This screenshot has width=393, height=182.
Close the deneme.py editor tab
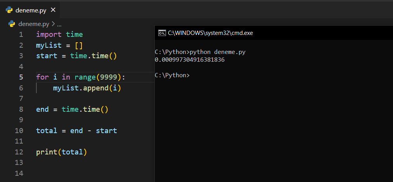click(53, 10)
